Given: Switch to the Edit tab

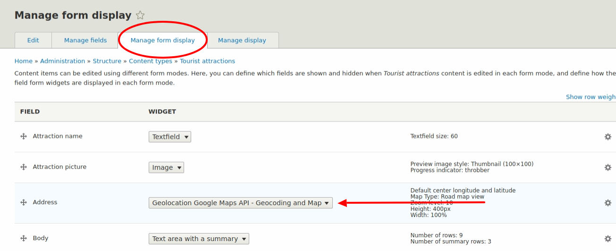Looking at the screenshot, I should click(x=33, y=40).
